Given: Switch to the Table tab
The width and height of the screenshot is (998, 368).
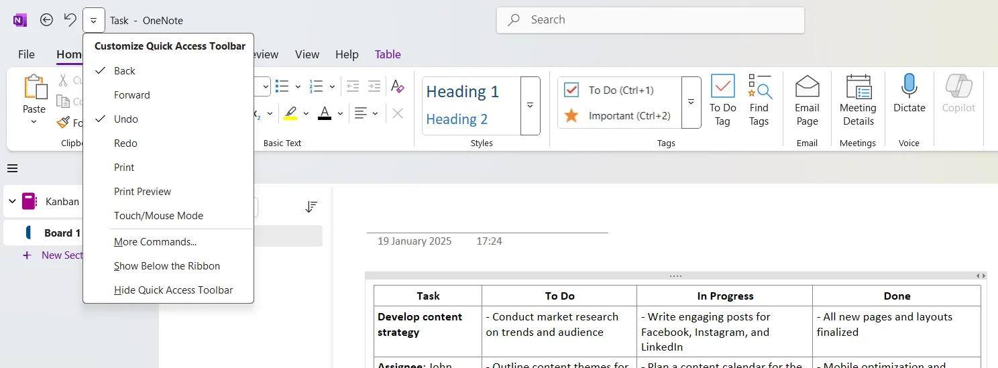Looking at the screenshot, I should pos(388,54).
